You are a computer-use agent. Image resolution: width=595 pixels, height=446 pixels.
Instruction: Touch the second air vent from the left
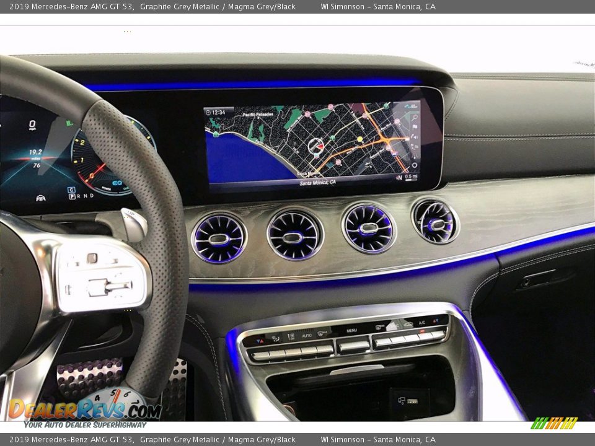click(x=294, y=235)
